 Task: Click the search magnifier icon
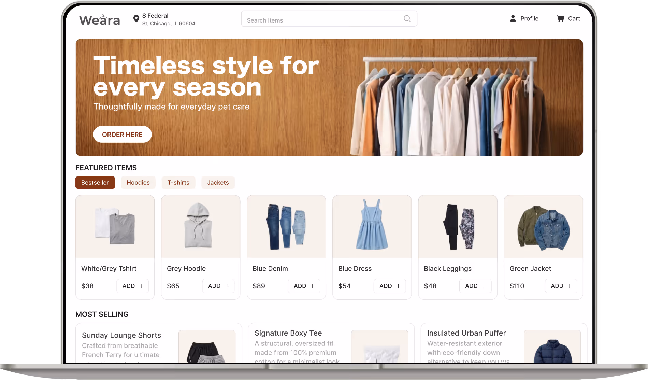[x=407, y=19]
